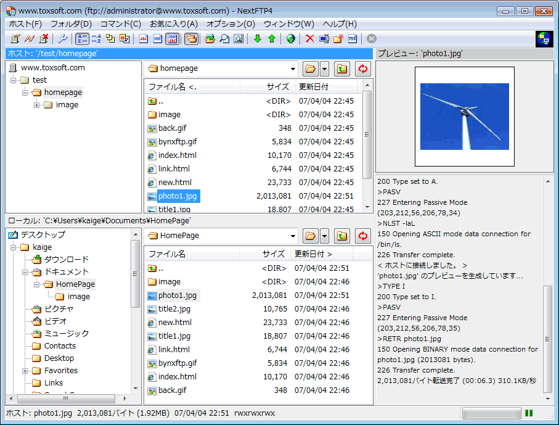Sort host files by サイズ column
Image resolution: width=559 pixels, height=425 pixels.
267,87
